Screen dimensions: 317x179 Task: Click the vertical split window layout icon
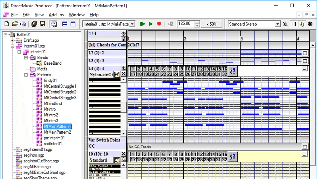point(73,24)
